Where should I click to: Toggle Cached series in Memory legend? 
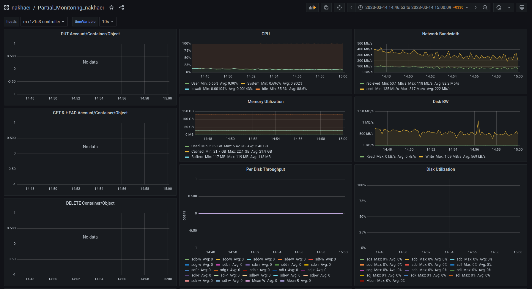pos(197,151)
